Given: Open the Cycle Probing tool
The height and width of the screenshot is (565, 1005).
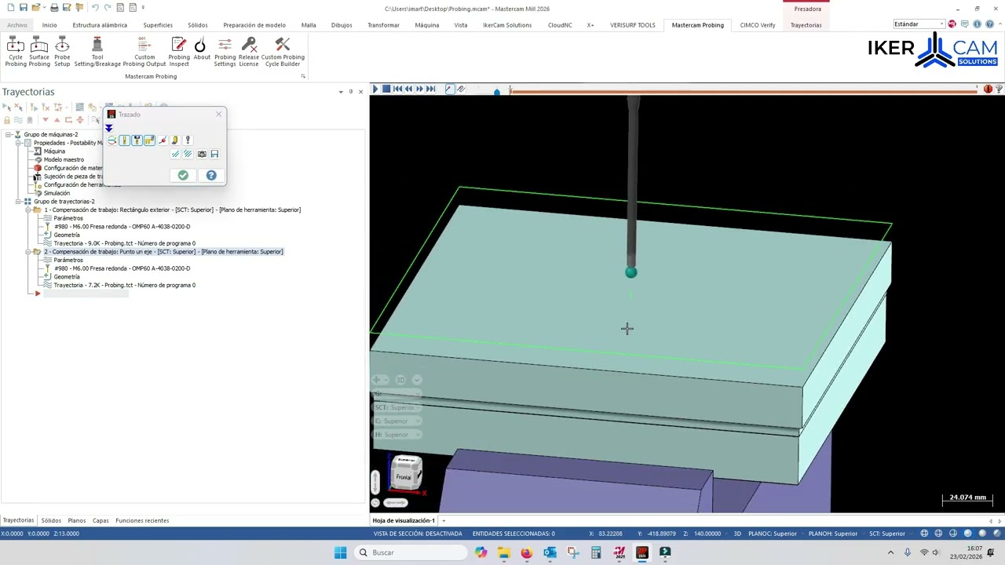Looking at the screenshot, I should [16, 52].
